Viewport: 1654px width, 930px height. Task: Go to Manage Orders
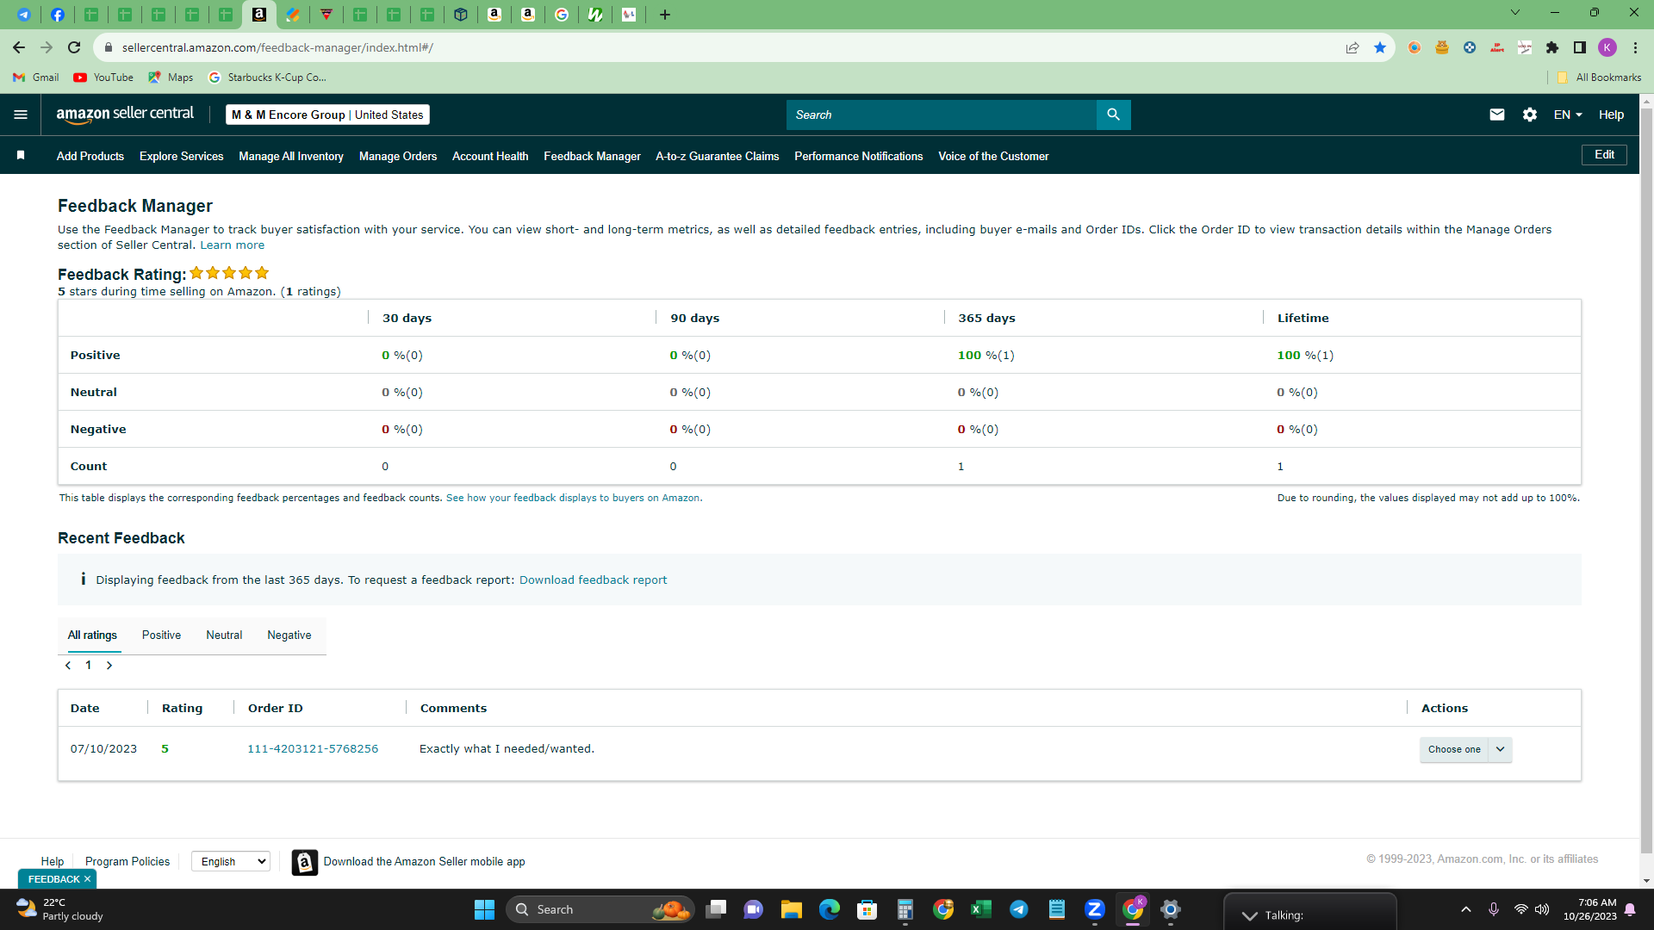pyautogui.click(x=398, y=156)
